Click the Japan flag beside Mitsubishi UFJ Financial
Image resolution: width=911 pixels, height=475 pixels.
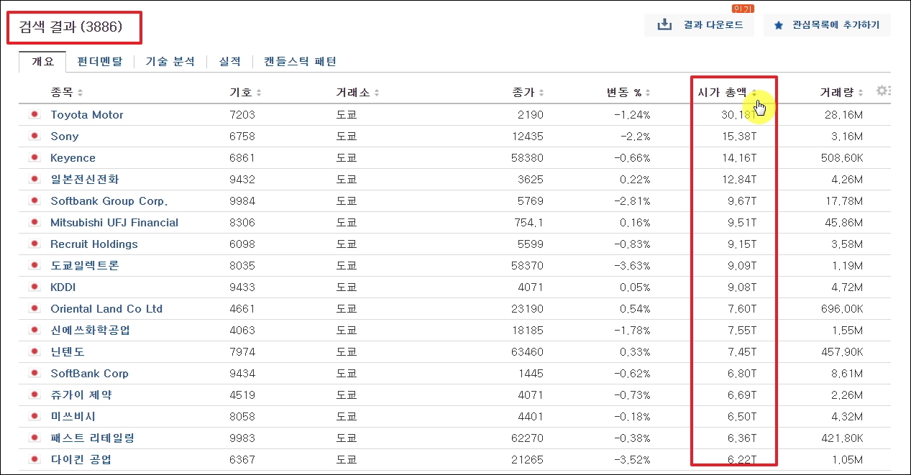coord(33,223)
